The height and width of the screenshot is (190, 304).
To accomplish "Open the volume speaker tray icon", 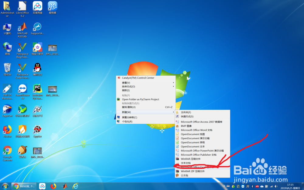I will [x=276, y=186].
